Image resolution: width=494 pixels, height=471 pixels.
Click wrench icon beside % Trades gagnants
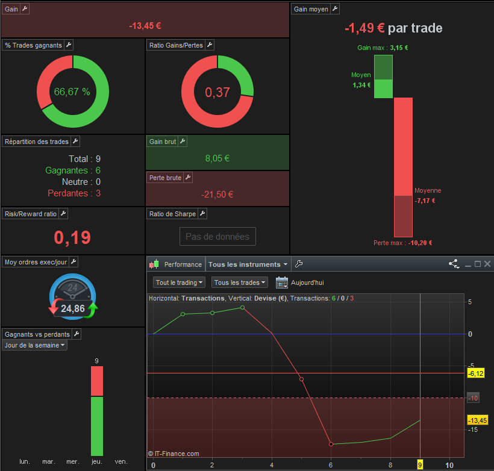tap(69, 45)
